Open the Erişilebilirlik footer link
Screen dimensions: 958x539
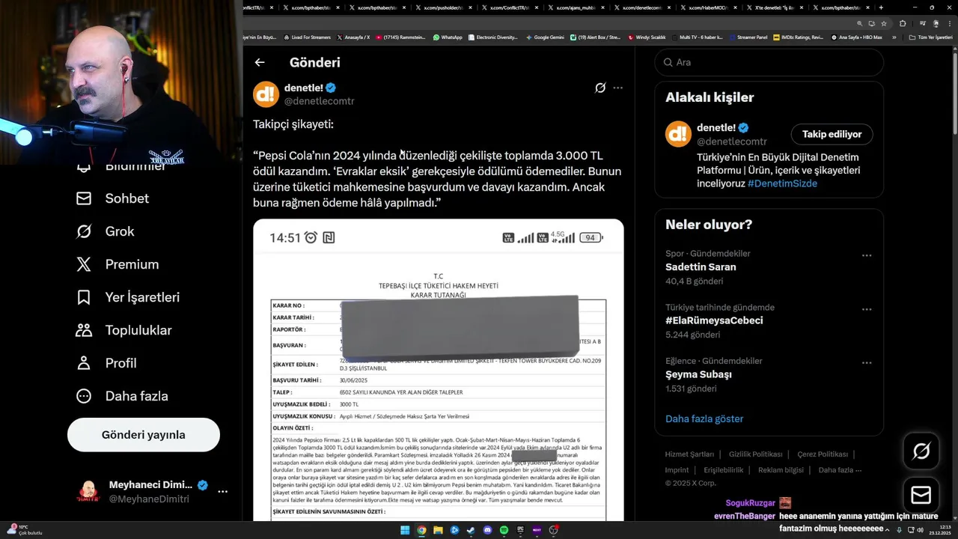click(x=723, y=470)
